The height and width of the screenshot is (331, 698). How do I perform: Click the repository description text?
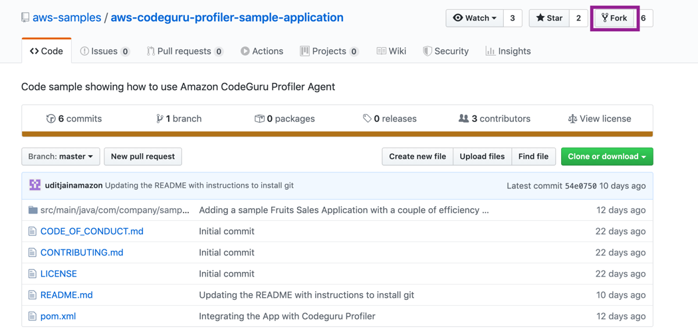coord(178,87)
